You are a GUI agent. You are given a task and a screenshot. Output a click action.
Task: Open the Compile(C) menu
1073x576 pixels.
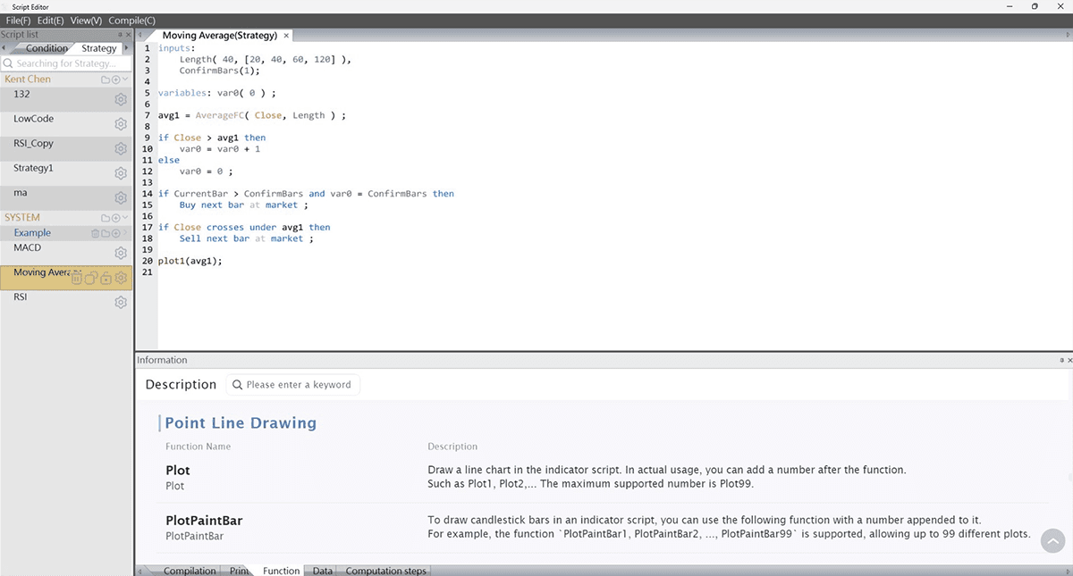click(x=131, y=20)
